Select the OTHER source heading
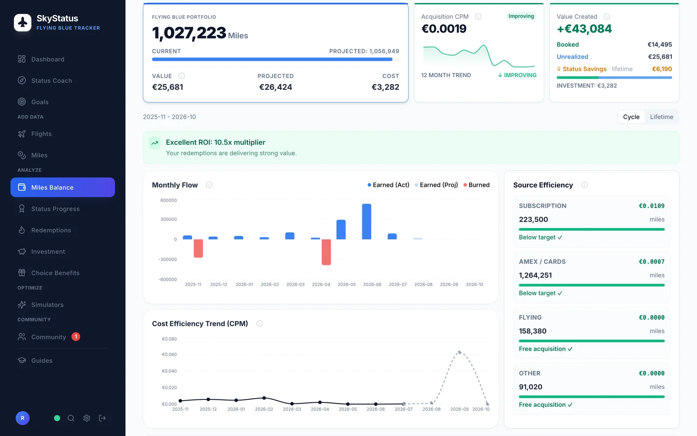The width and height of the screenshot is (697, 436). [x=530, y=373]
